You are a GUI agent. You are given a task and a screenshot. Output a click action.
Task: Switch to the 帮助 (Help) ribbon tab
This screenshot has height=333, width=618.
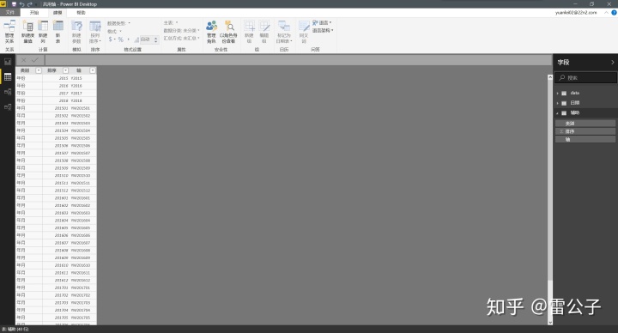pyautogui.click(x=81, y=13)
